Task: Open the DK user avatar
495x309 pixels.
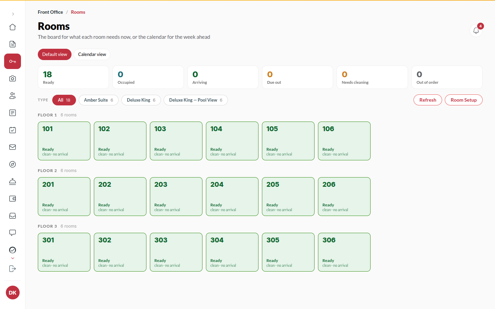Action: click(13, 293)
